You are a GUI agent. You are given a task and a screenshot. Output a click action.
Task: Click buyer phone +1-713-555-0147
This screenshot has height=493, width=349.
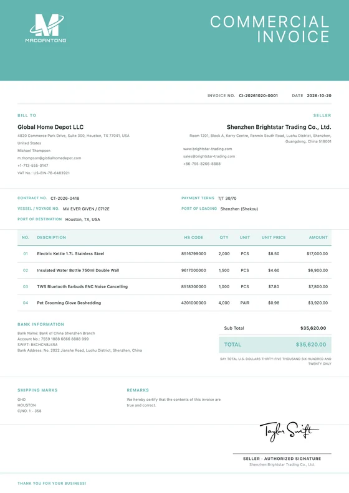coord(33,166)
